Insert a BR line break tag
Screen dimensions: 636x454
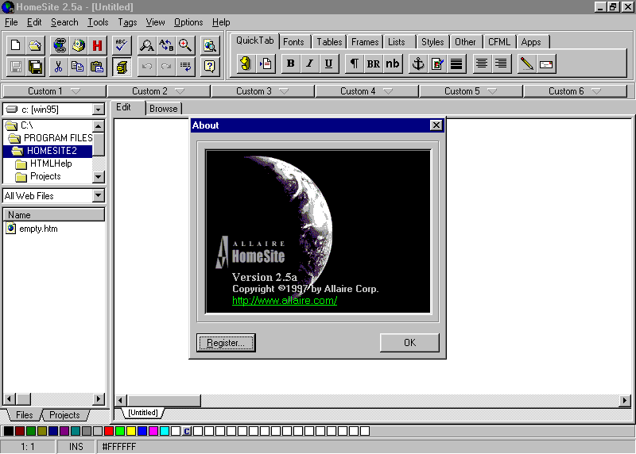[x=373, y=64]
